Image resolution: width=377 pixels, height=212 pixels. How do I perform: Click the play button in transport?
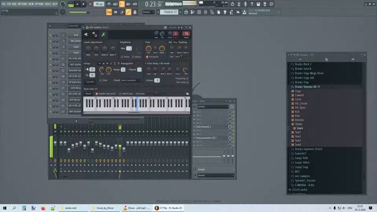click(x=77, y=4)
